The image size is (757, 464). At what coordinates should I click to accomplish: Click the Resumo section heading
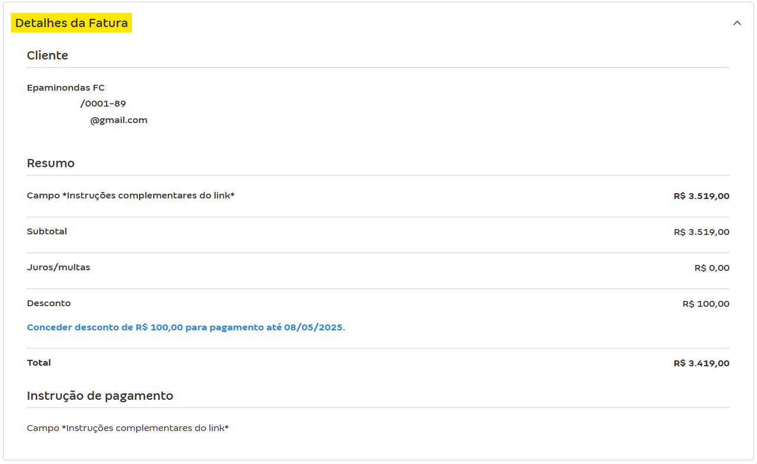[51, 163]
